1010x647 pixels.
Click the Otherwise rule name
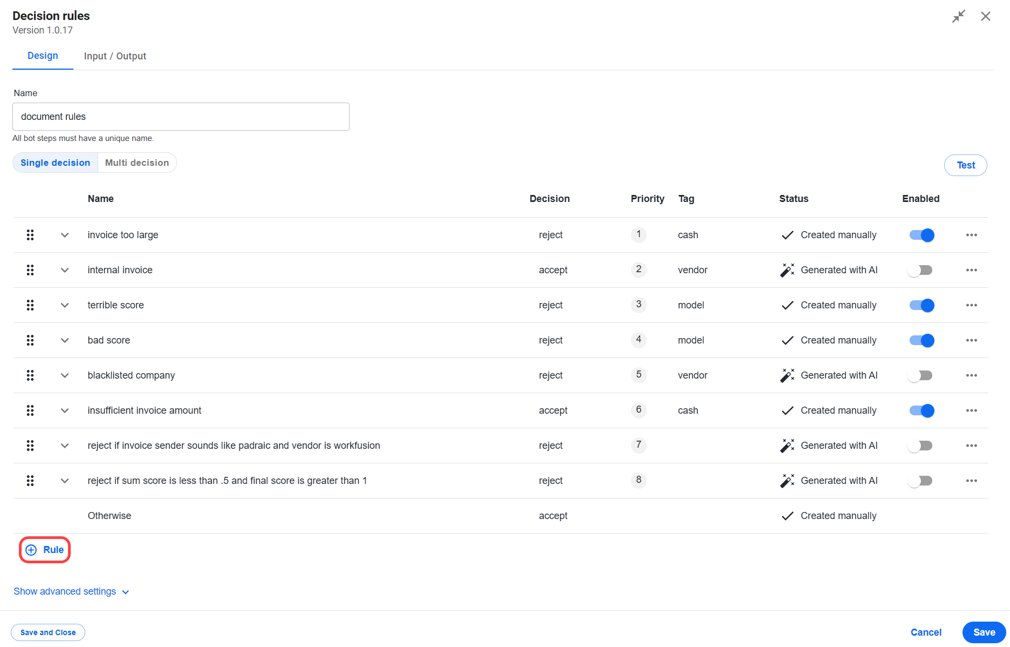(110, 516)
